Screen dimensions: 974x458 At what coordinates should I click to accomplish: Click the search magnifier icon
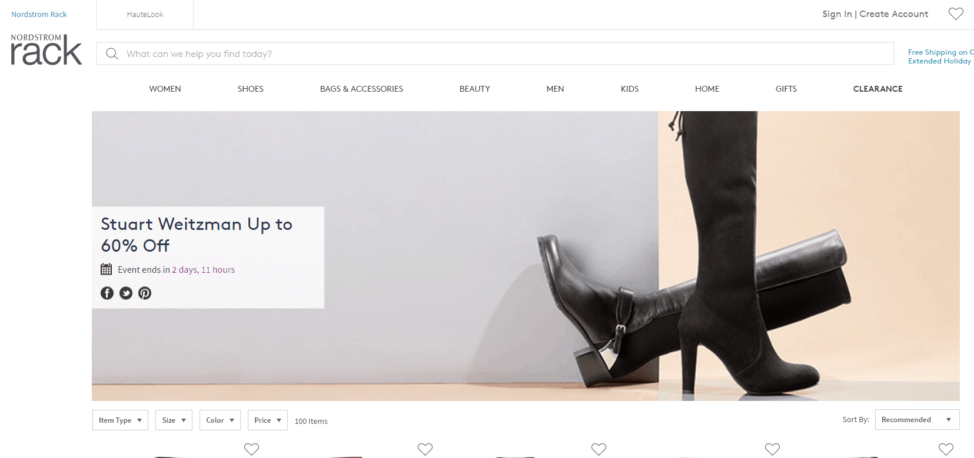pyautogui.click(x=112, y=54)
